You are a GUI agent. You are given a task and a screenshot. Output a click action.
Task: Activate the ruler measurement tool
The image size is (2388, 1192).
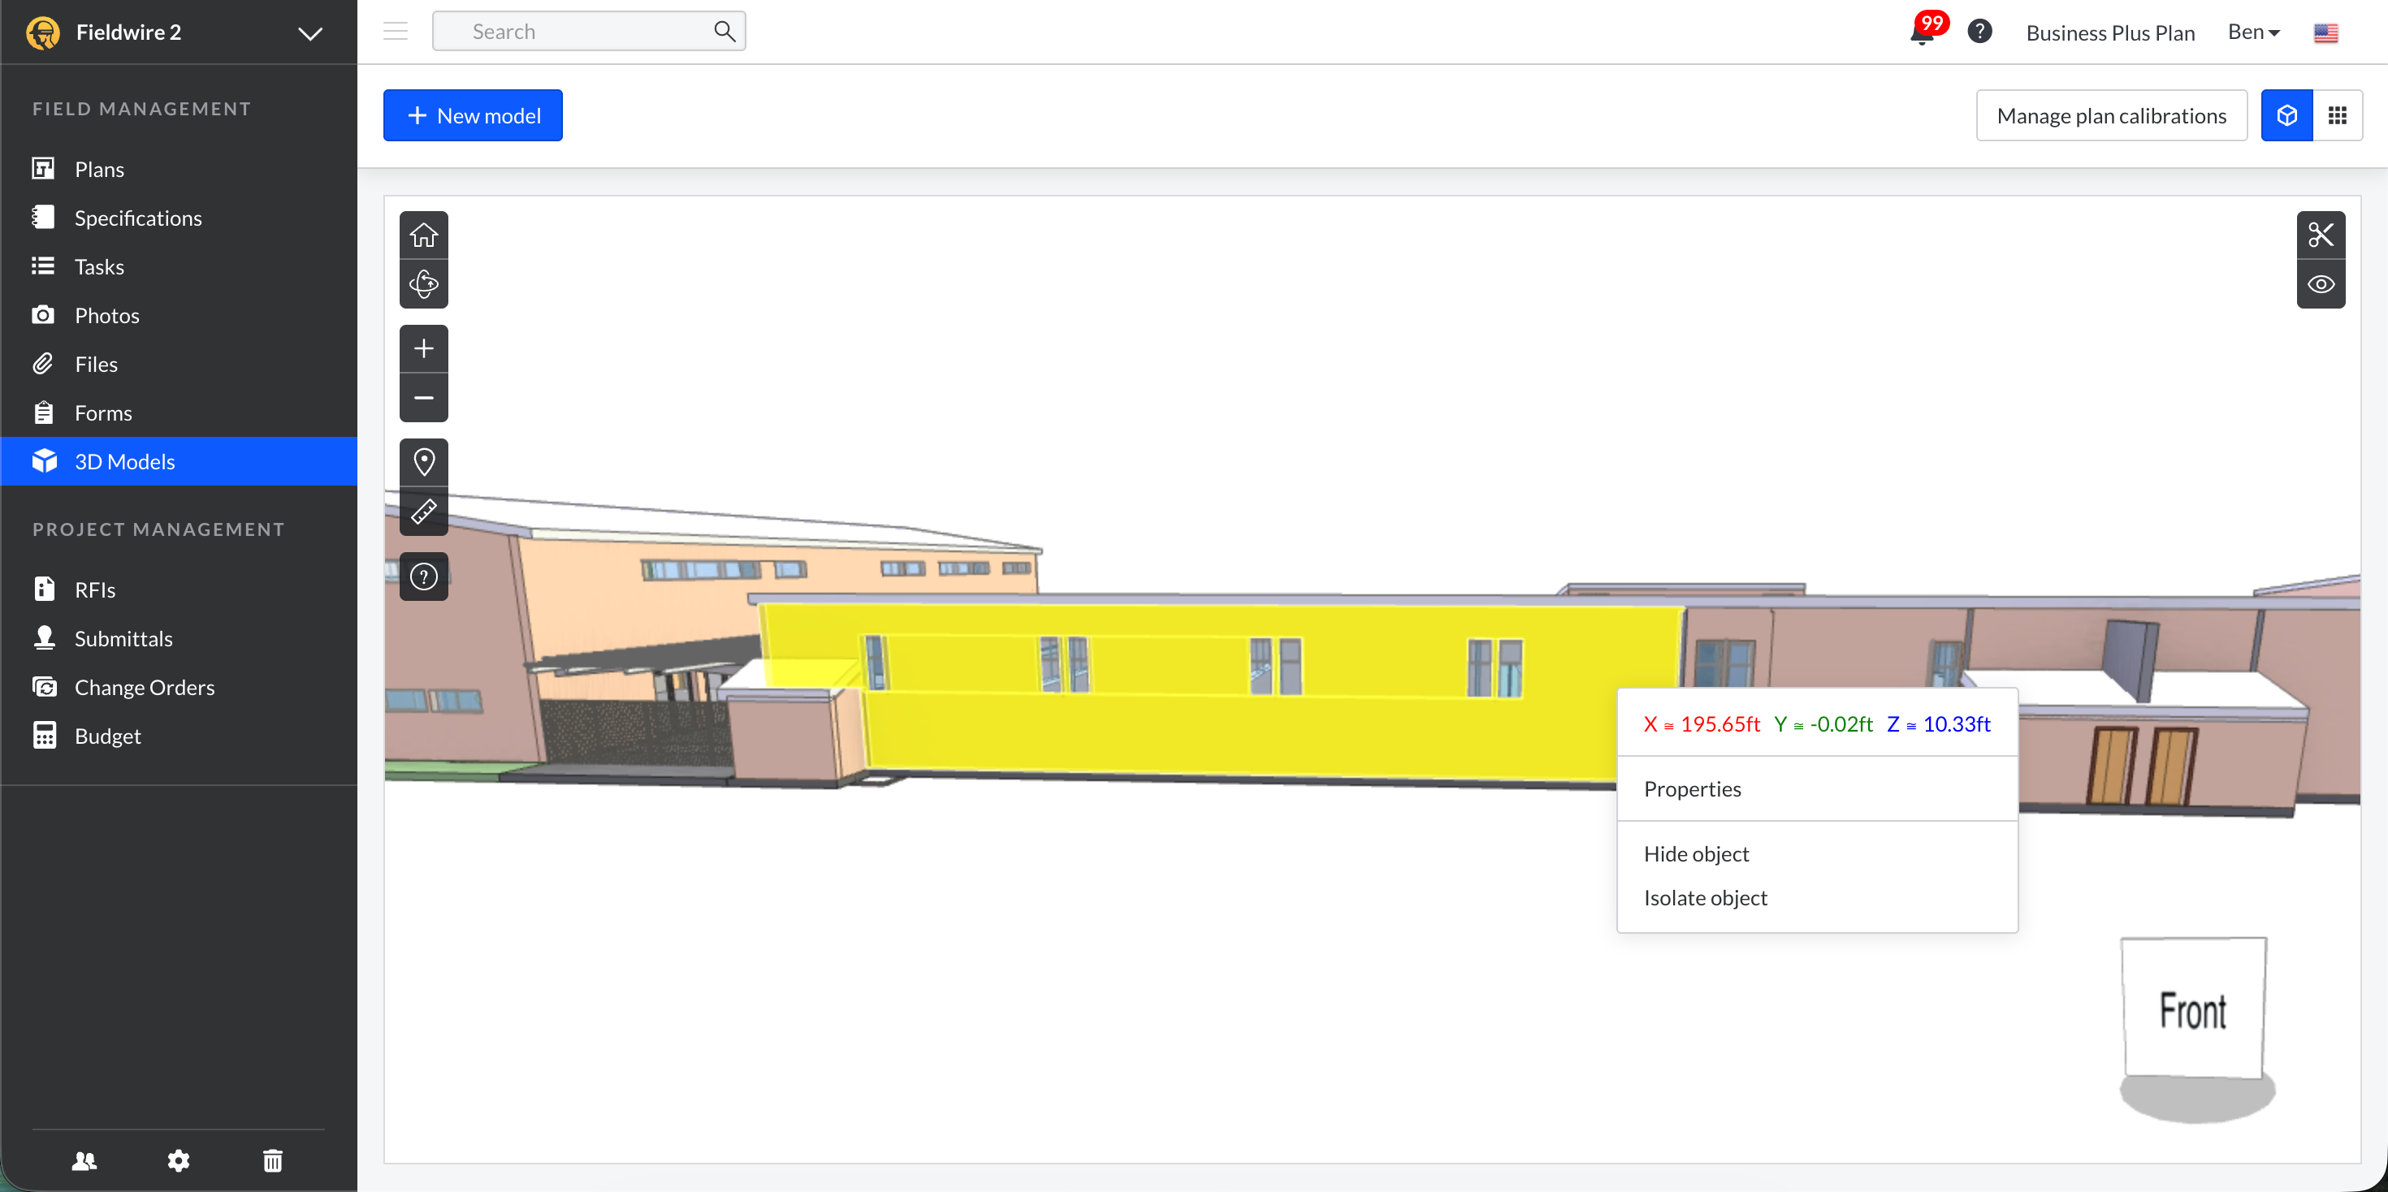424,512
